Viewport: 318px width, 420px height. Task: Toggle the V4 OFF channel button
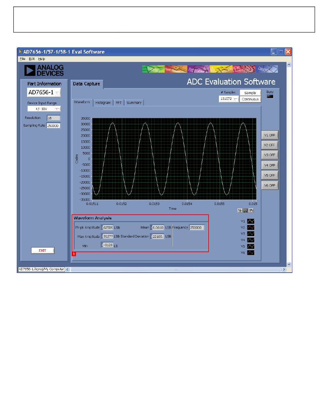tap(270, 165)
